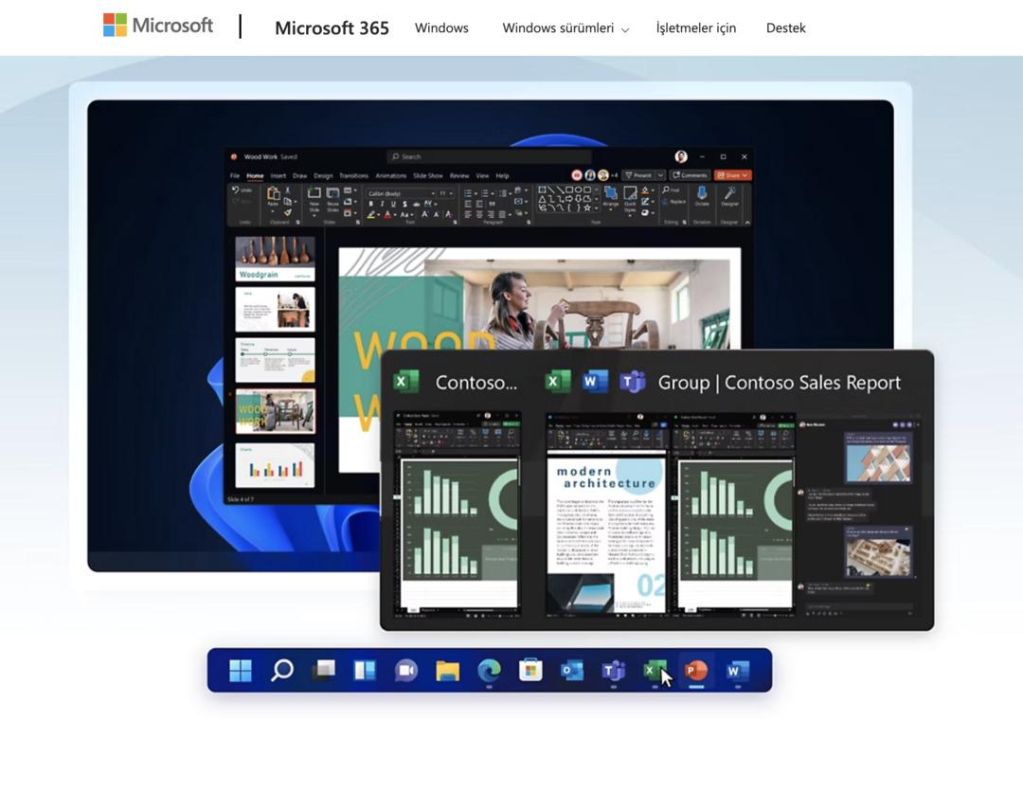The height and width of the screenshot is (791, 1023).
Task: Open the Designer wand icon in the ribbon
Action: (729, 193)
